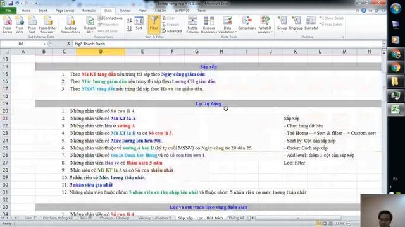The width and height of the screenshot is (405, 227).
Task: Click Clear filter button
Action: [169, 18]
